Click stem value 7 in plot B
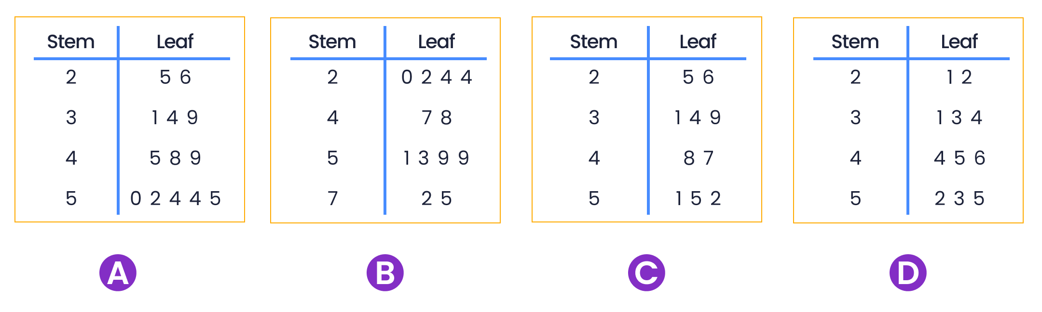This screenshot has width=1042, height=312. point(332,198)
